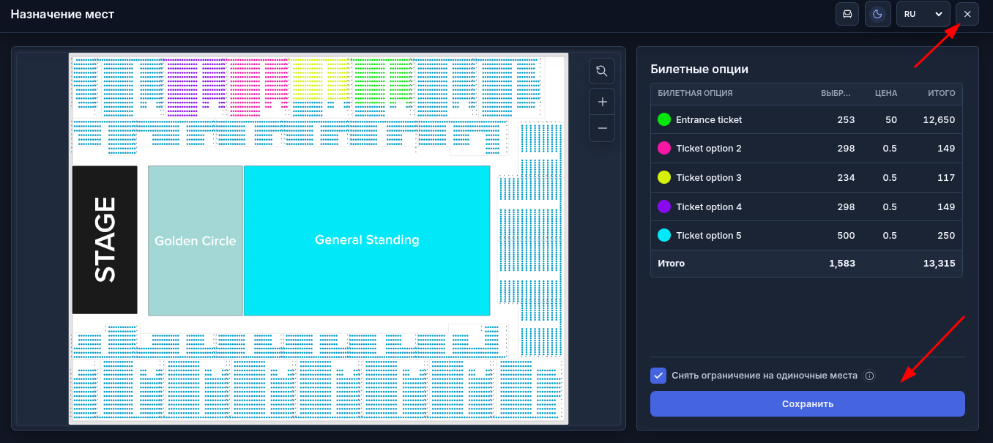Select the General Standing area

pos(367,240)
